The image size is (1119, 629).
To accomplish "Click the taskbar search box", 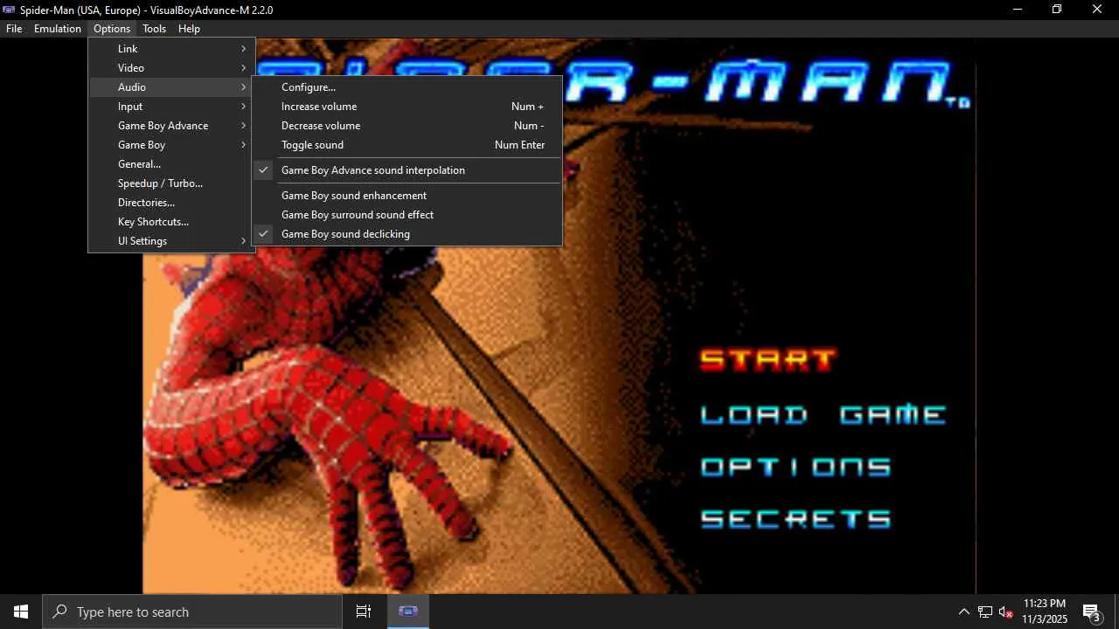I will [192, 612].
